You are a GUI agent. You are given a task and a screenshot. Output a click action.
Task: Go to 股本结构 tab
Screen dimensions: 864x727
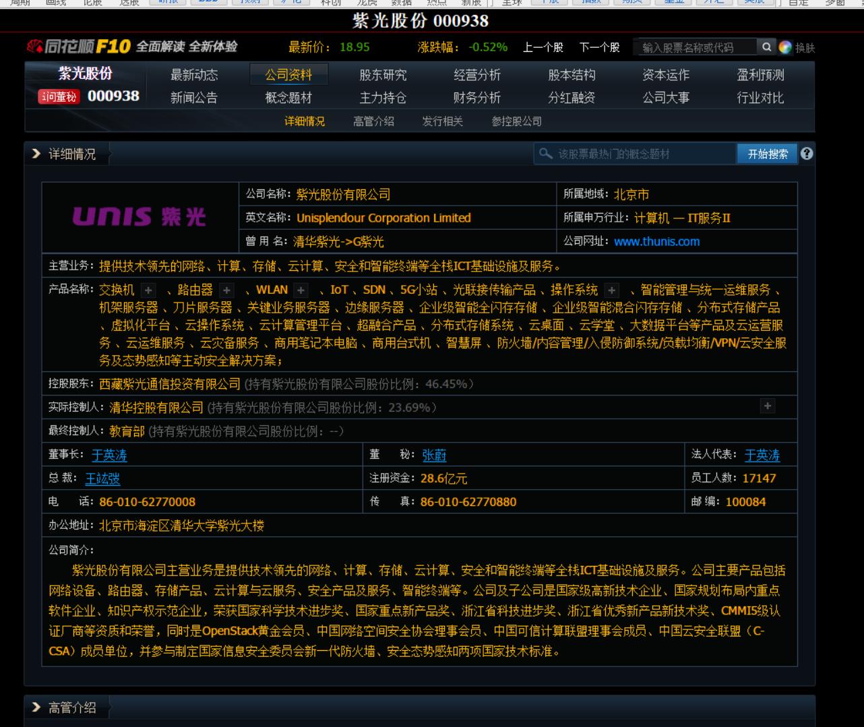pos(572,75)
